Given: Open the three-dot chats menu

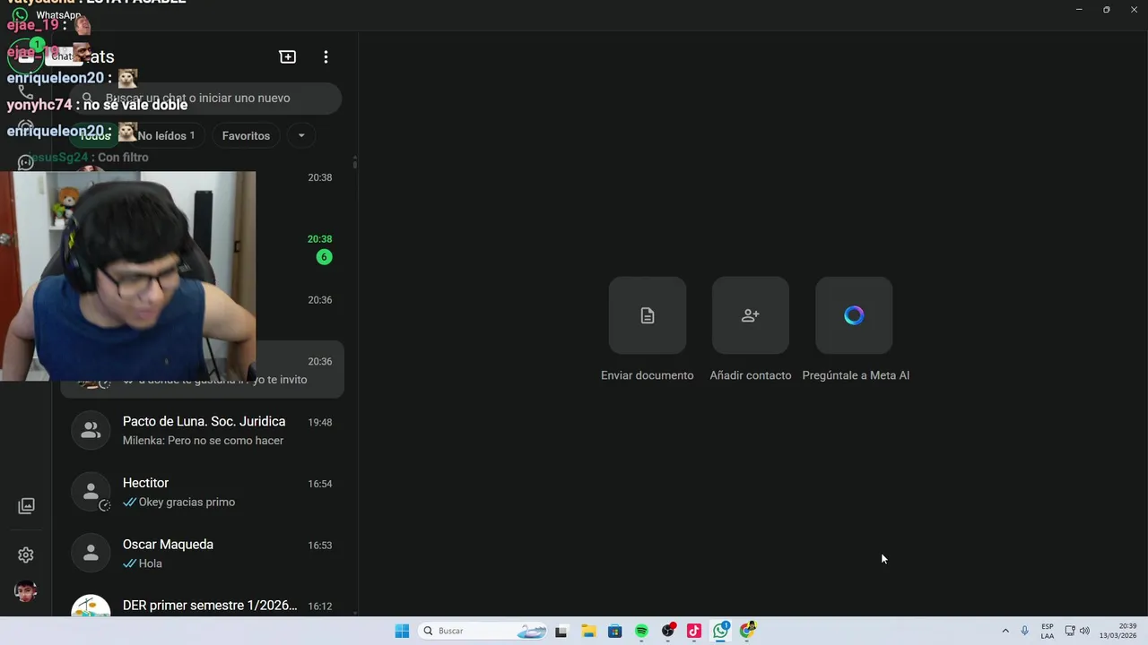Looking at the screenshot, I should [x=326, y=56].
